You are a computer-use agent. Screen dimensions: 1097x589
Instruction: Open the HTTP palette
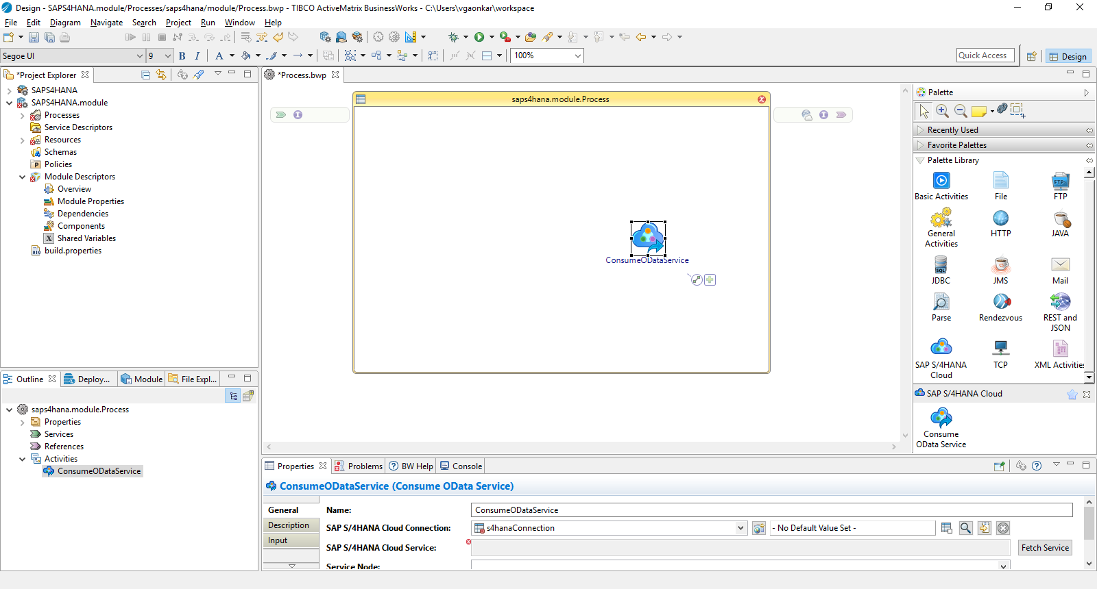[1000, 223]
